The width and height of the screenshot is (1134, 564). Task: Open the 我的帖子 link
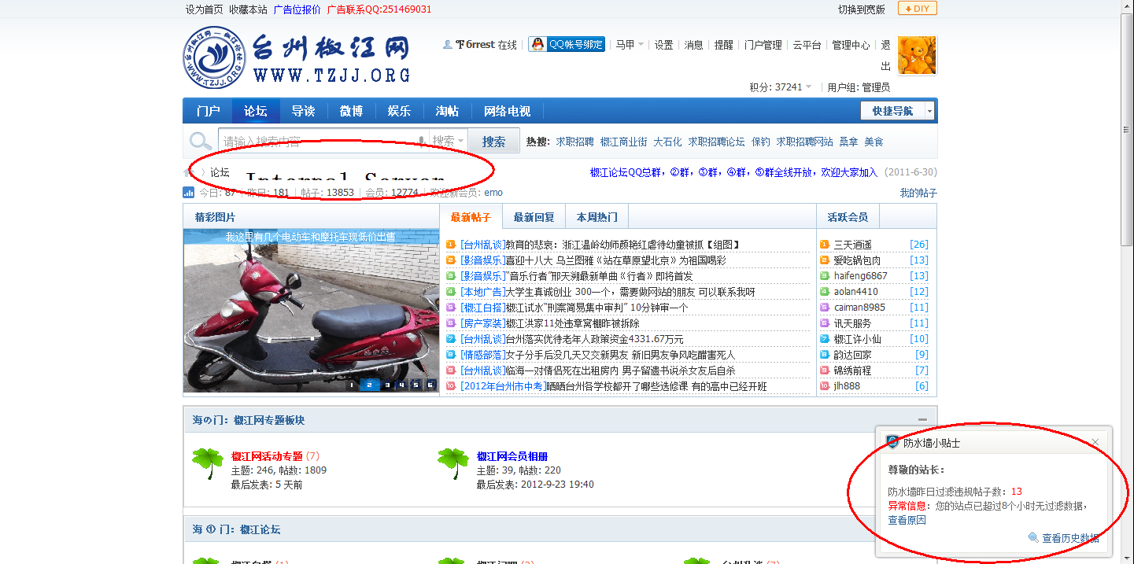coord(918,193)
